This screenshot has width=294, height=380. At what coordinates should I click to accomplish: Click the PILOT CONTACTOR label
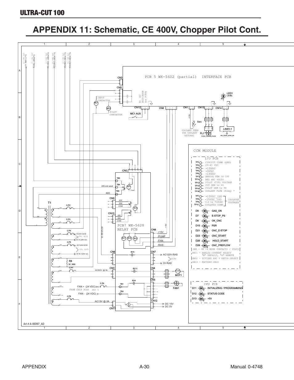point(116,113)
